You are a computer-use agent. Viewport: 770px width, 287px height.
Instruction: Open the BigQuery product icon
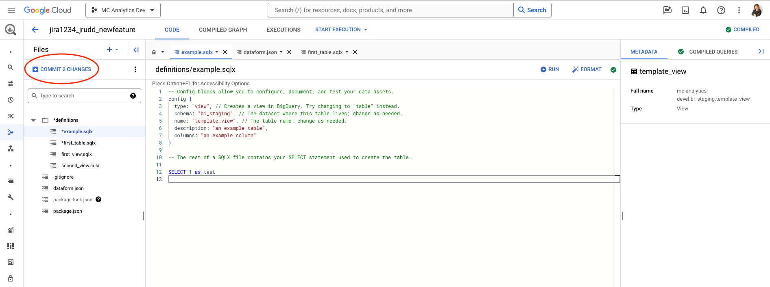tap(11, 30)
